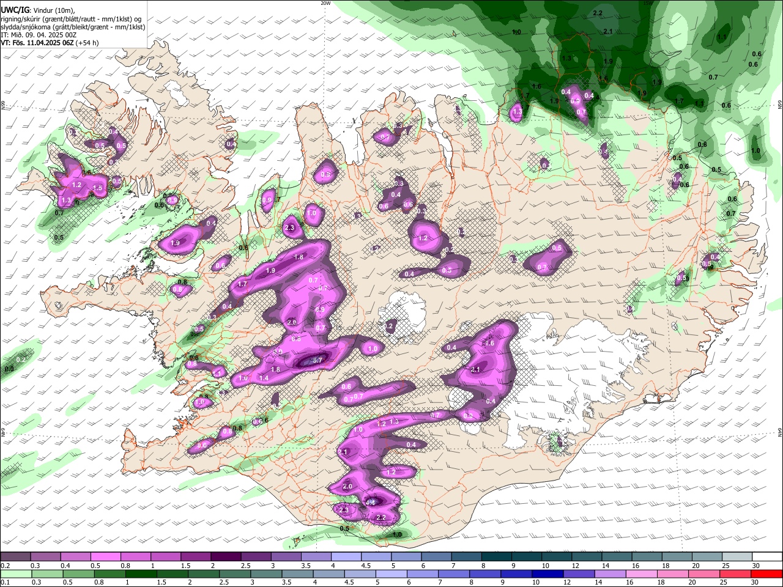Click the "0.2" label under the snow legend
783x587 pixels.
click(4, 566)
